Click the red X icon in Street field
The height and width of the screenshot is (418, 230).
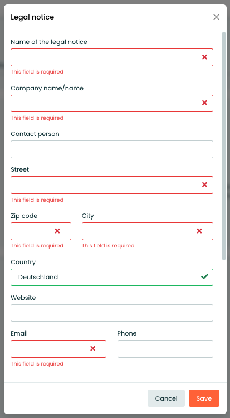(204, 184)
